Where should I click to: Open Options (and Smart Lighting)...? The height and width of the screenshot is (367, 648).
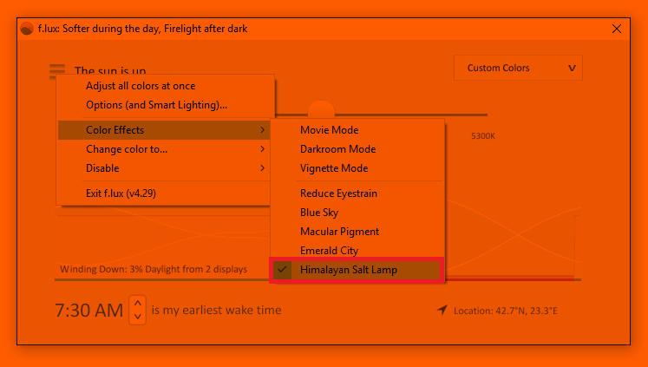[x=165, y=105]
